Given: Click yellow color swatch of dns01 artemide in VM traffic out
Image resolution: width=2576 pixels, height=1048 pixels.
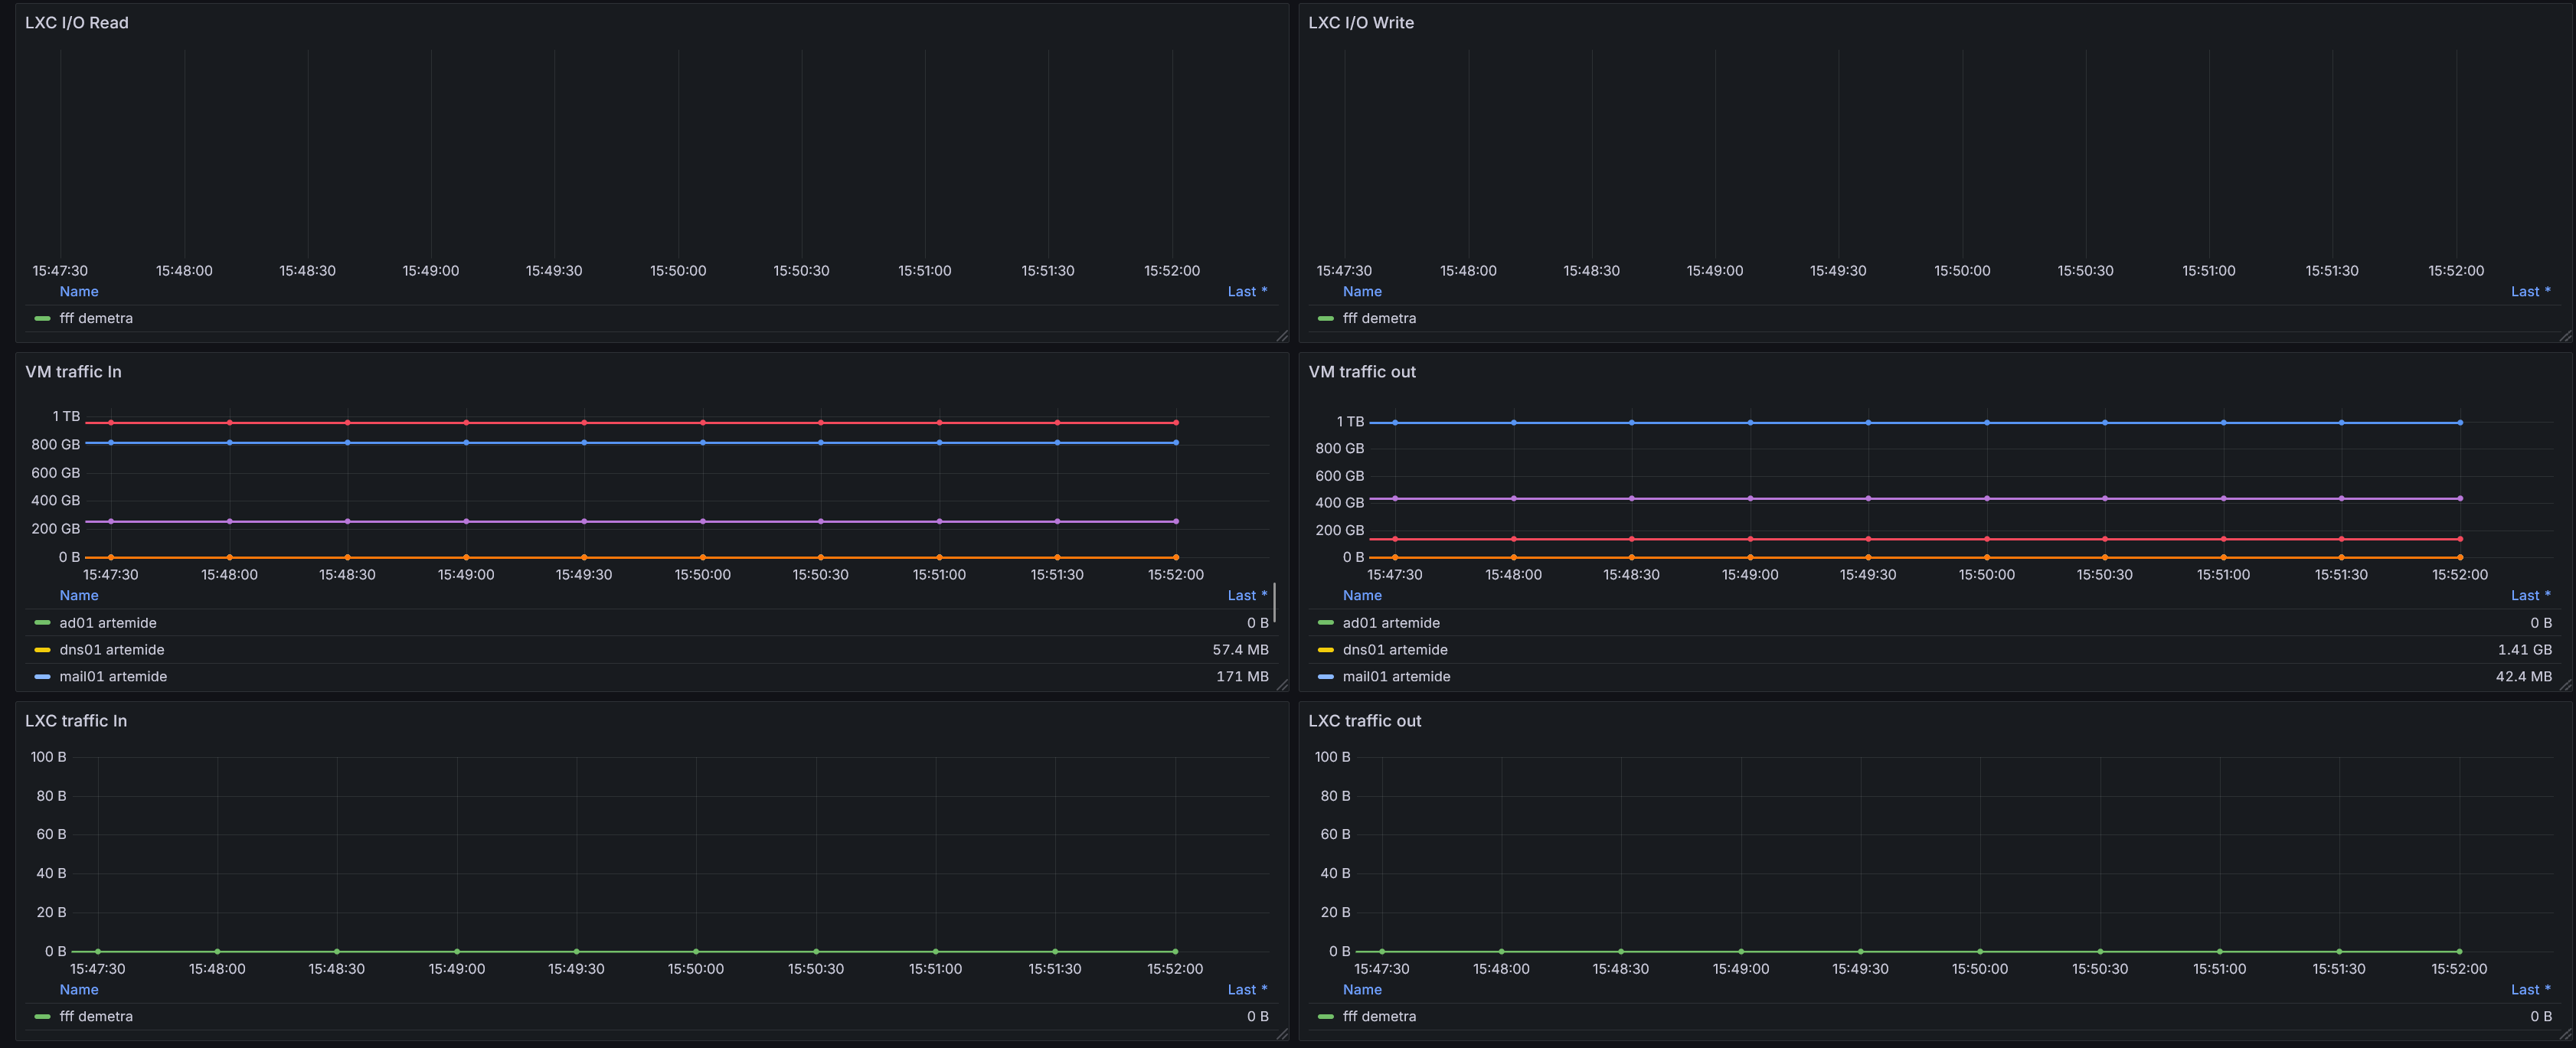Looking at the screenshot, I should point(1325,650).
